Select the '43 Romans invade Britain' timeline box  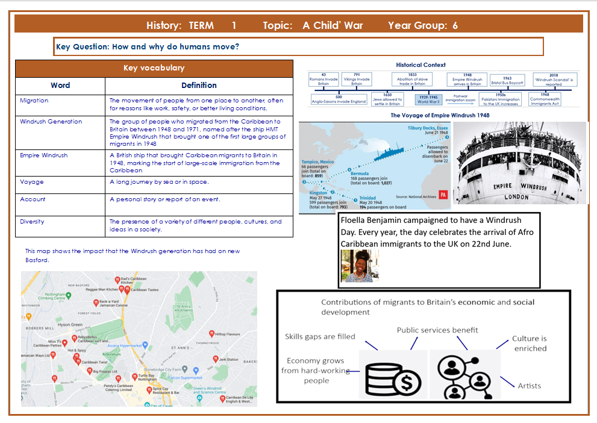pos(324,79)
